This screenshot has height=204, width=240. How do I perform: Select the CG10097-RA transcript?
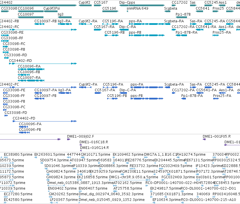(31, 81)
